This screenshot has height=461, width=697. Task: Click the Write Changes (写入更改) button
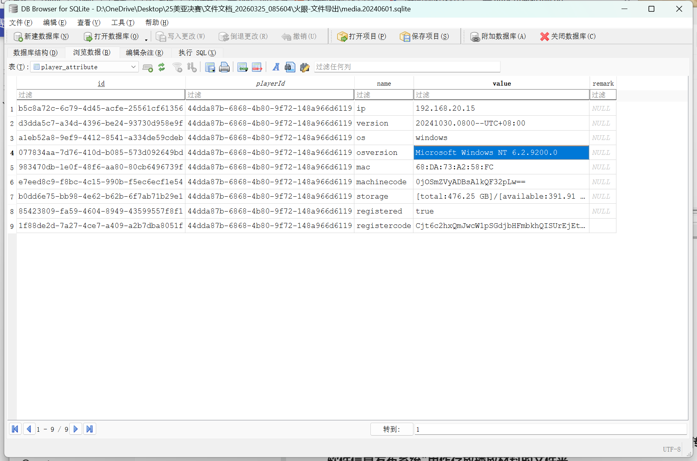pyautogui.click(x=180, y=36)
